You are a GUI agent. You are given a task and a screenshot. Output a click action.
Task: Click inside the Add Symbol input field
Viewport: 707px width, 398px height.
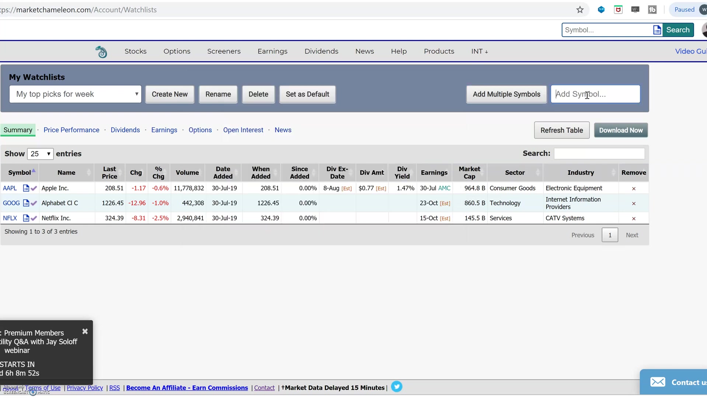595,94
